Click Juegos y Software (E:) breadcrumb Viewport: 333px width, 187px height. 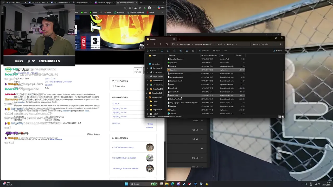click(203, 44)
